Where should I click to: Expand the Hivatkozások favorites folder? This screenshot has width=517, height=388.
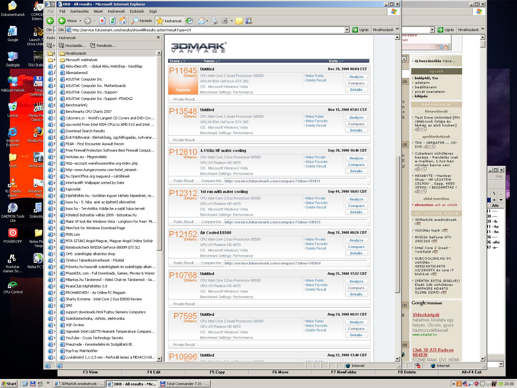coord(76,53)
